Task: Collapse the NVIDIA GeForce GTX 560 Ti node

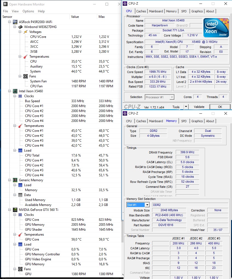Action: click(9, 210)
